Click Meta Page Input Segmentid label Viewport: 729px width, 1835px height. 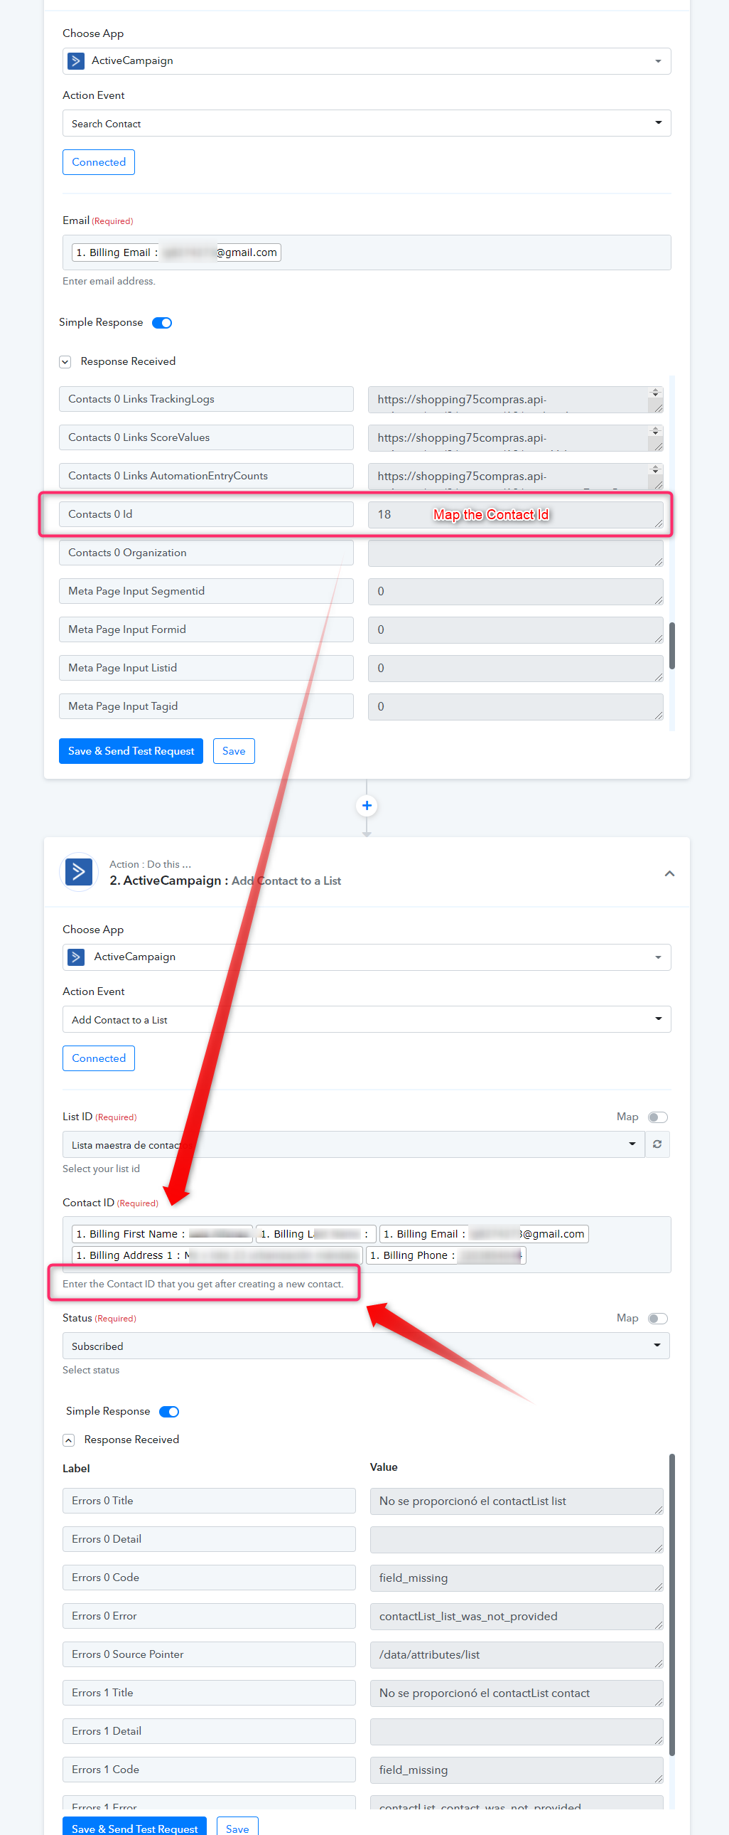tap(207, 591)
